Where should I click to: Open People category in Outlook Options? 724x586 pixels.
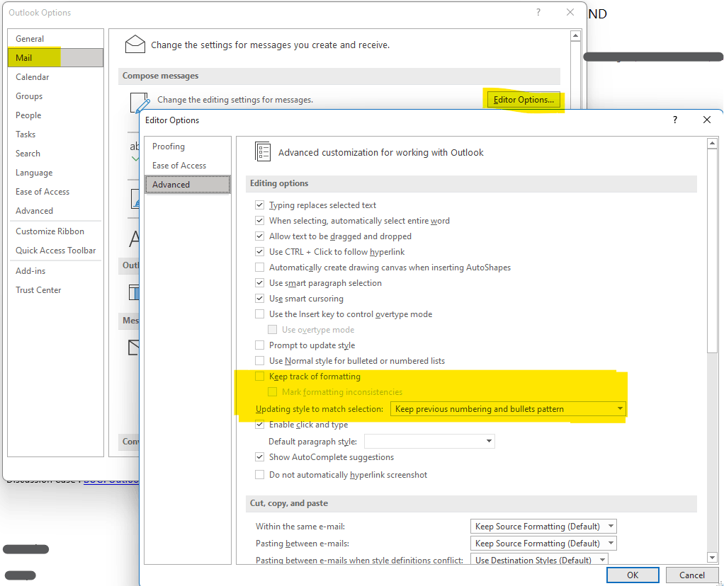tap(55, 115)
